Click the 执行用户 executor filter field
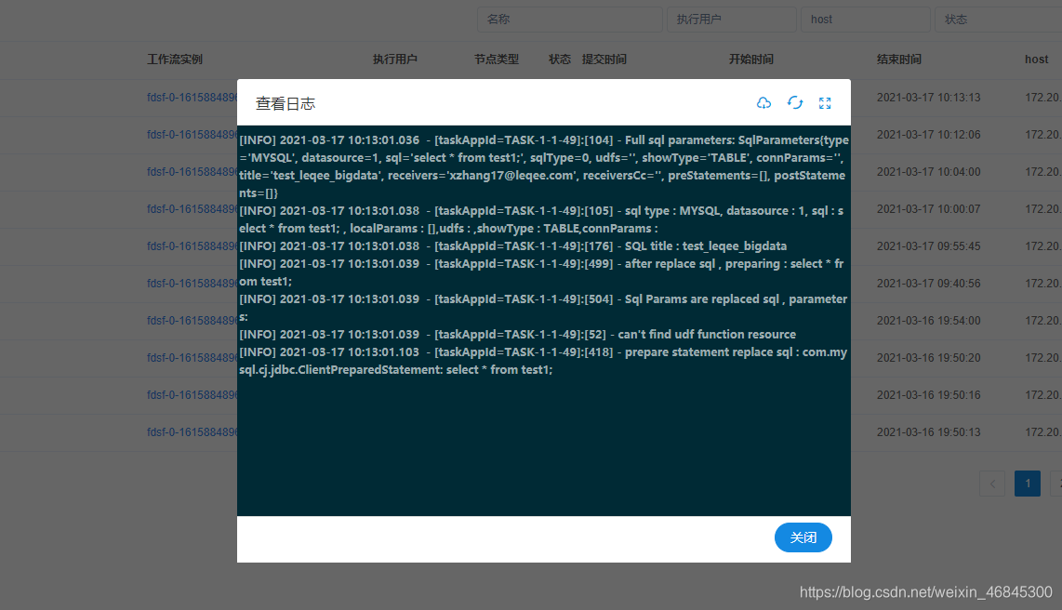 (x=731, y=19)
